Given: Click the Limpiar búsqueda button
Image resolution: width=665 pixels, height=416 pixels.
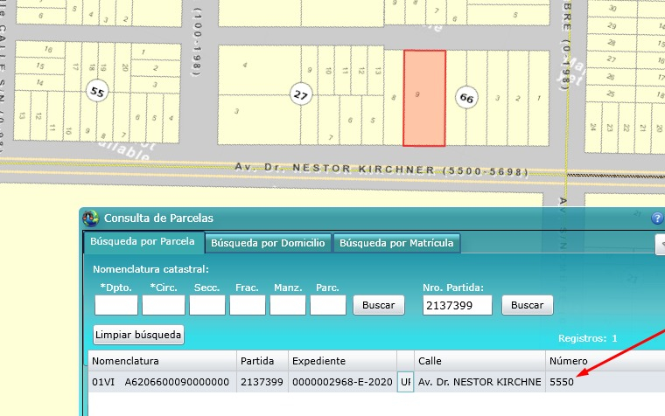Looking at the screenshot, I should point(138,335).
